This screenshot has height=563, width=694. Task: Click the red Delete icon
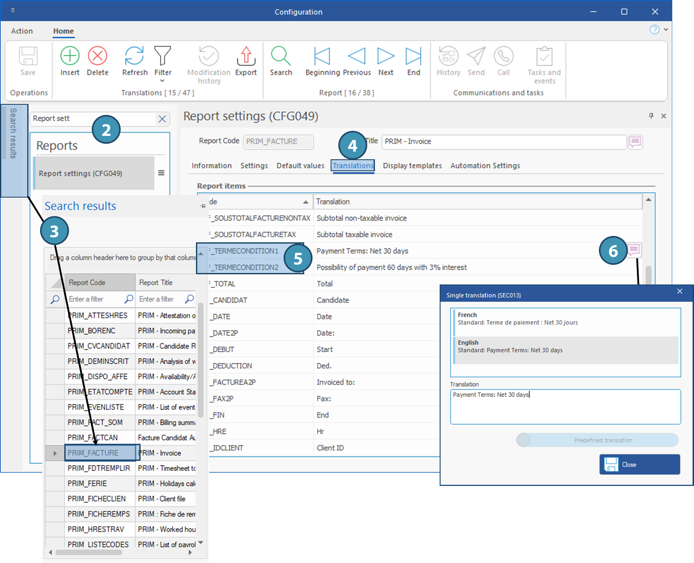point(98,56)
